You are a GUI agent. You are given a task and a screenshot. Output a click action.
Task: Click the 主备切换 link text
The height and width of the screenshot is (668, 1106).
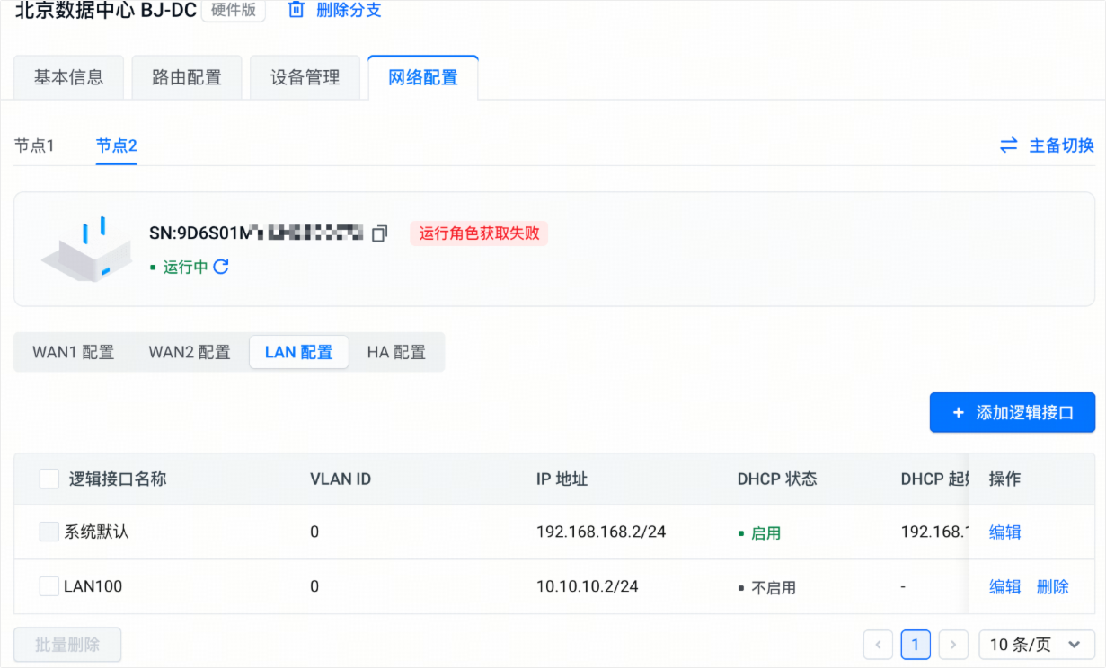[x=1062, y=145]
